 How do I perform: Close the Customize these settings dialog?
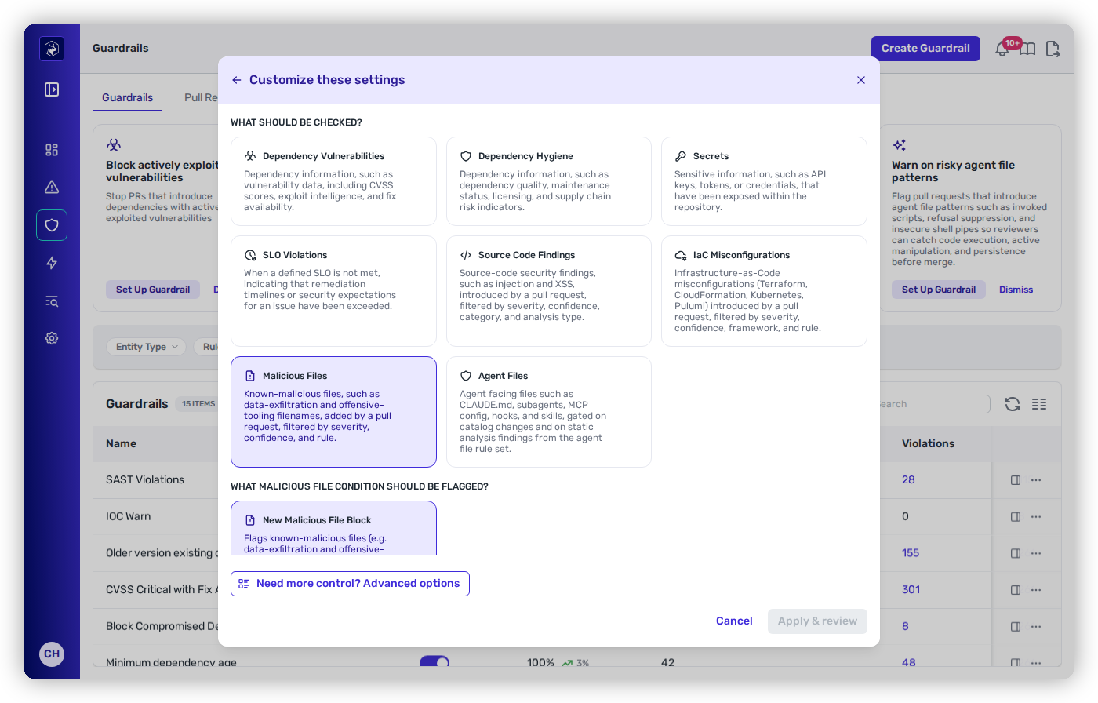[861, 80]
